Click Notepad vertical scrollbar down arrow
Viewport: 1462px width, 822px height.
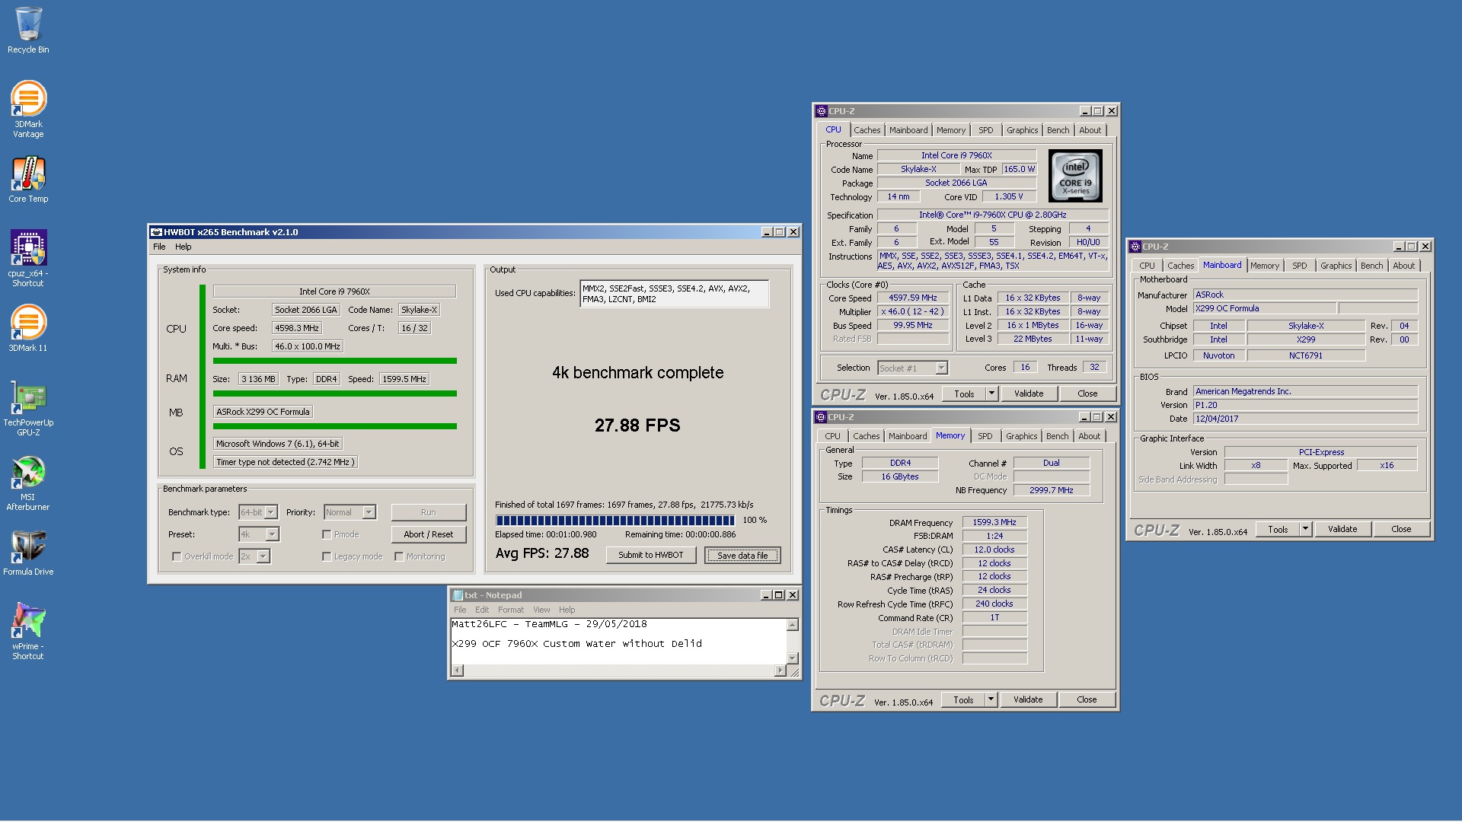(792, 658)
